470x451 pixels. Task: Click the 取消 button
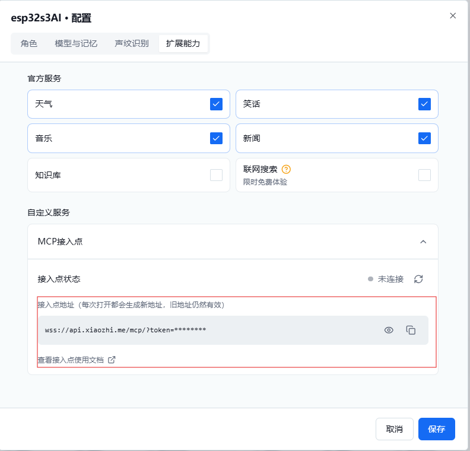[x=395, y=429]
